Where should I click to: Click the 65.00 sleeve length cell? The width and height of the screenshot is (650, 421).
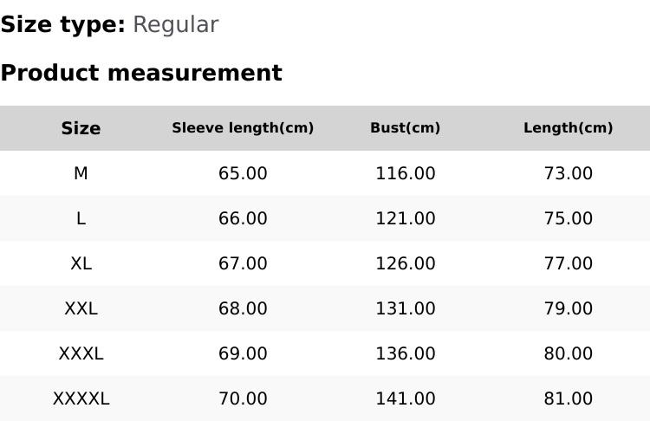[x=243, y=173]
